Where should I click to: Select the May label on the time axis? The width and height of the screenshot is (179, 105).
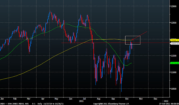point(56,99)
